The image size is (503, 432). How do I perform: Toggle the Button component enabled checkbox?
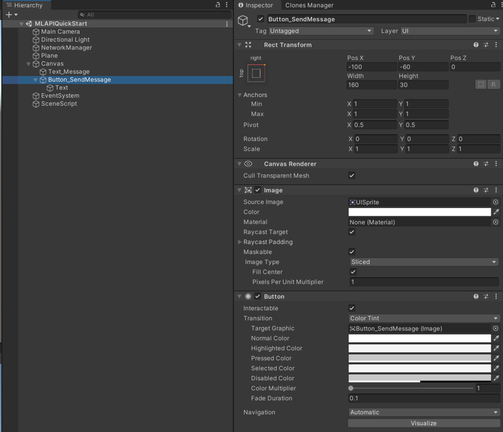pyautogui.click(x=258, y=296)
